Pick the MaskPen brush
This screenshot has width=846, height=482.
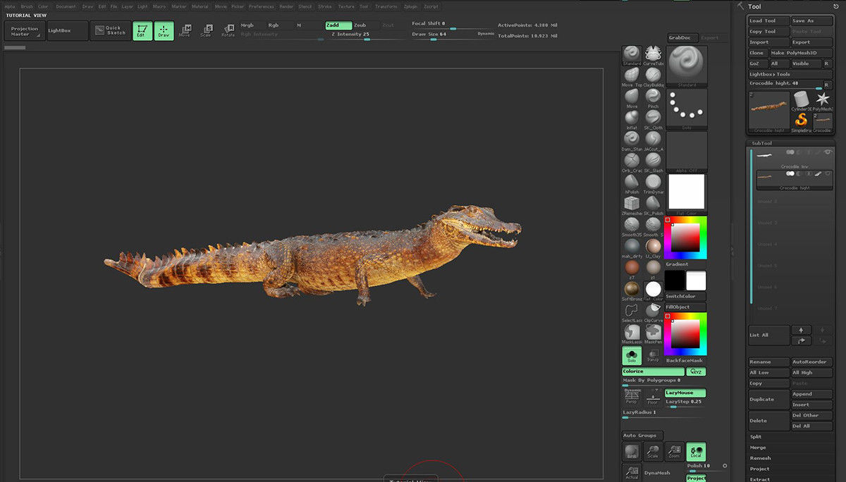tap(654, 332)
